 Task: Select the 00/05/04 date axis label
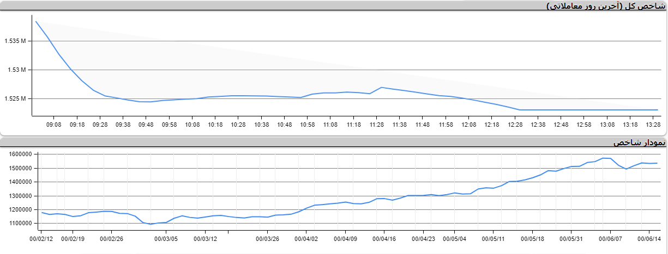(x=454, y=238)
